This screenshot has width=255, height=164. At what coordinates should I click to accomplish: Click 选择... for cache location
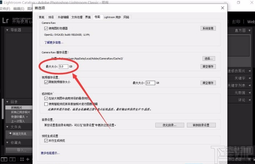pos(209,59)
